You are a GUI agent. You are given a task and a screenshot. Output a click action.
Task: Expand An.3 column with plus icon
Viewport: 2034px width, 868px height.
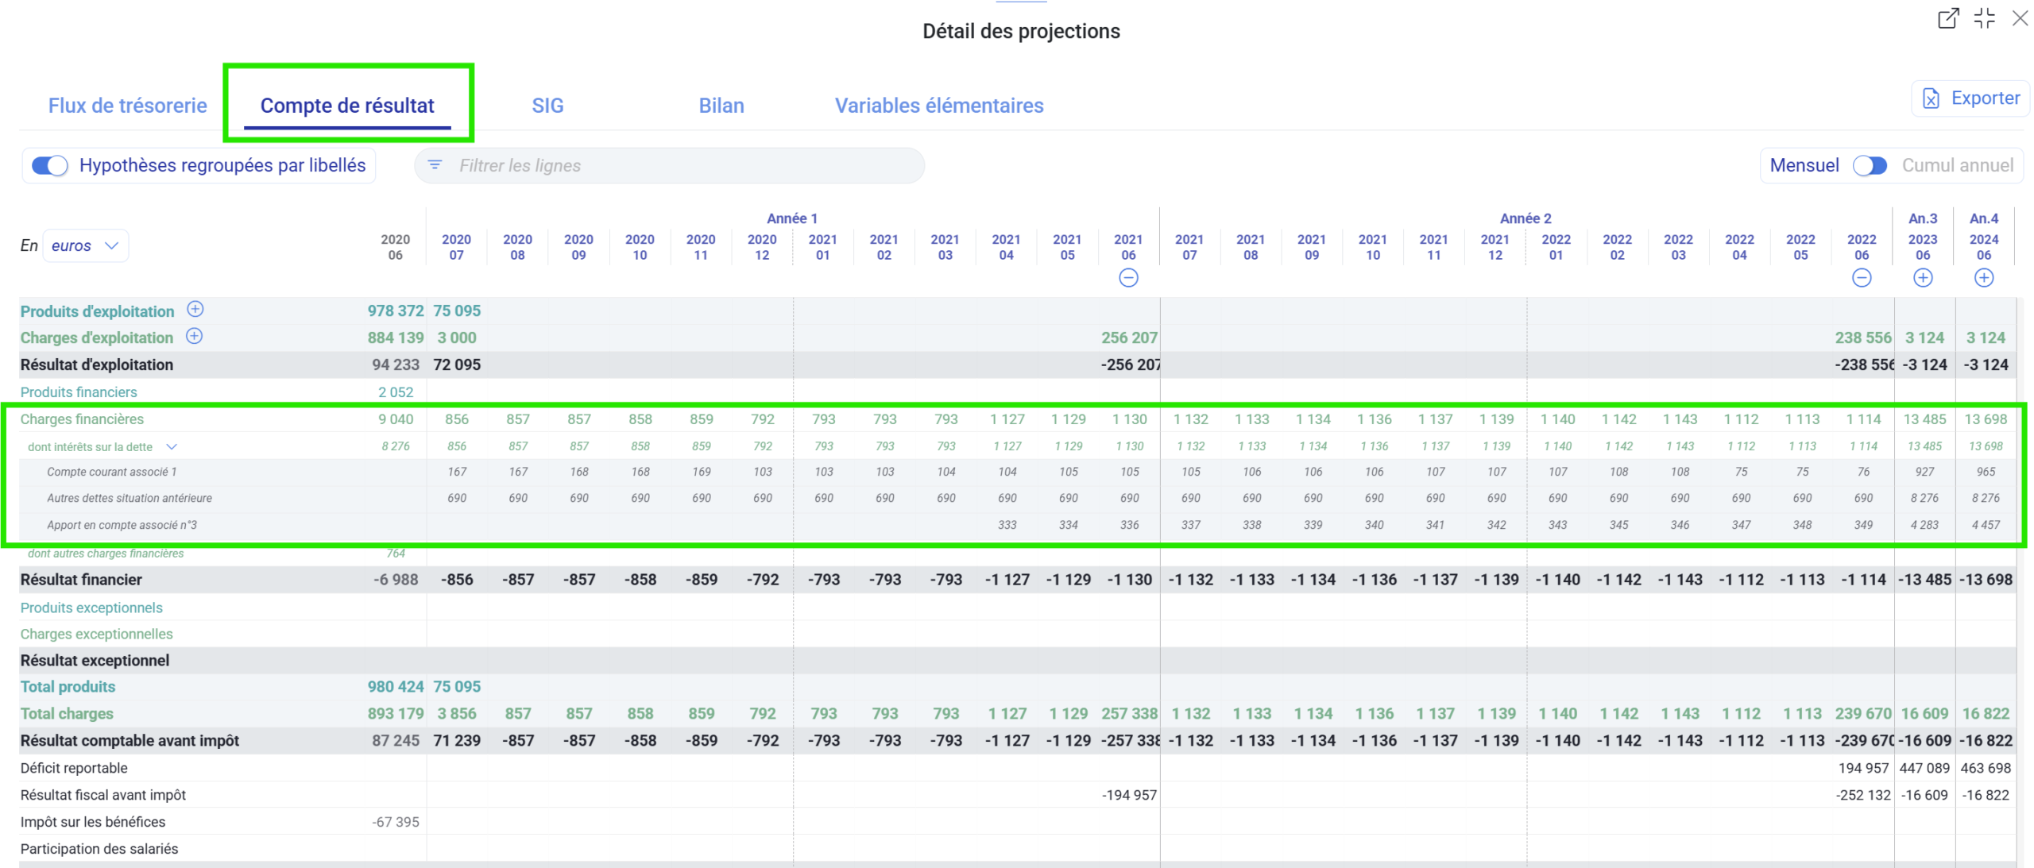tap(1922, 278)
